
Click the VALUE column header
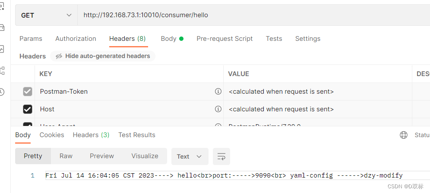coord(239,74)
